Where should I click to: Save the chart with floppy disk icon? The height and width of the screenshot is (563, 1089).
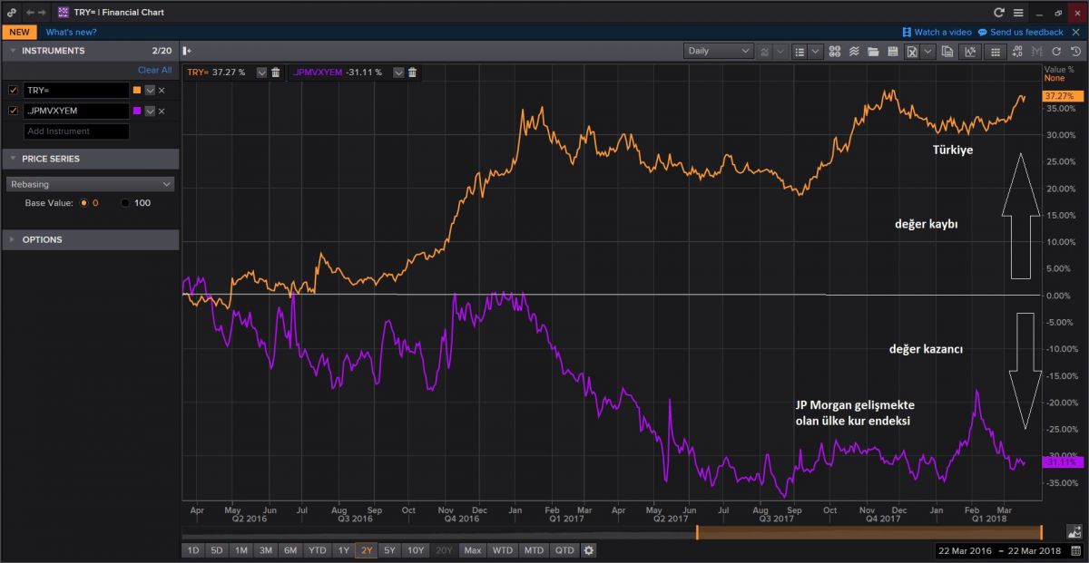(x=893, y=51)
